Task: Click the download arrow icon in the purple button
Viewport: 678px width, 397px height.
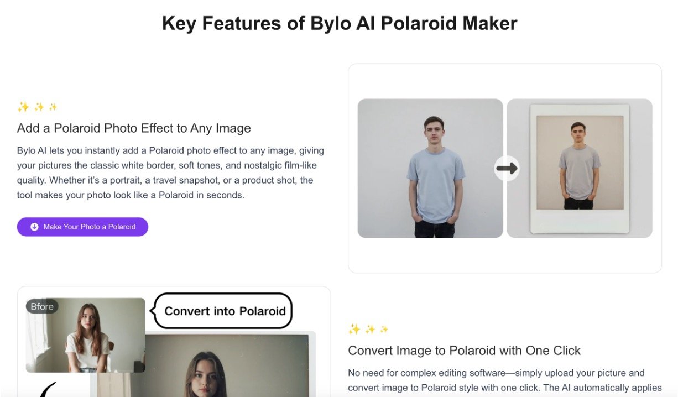Action: tap(34, 227)
